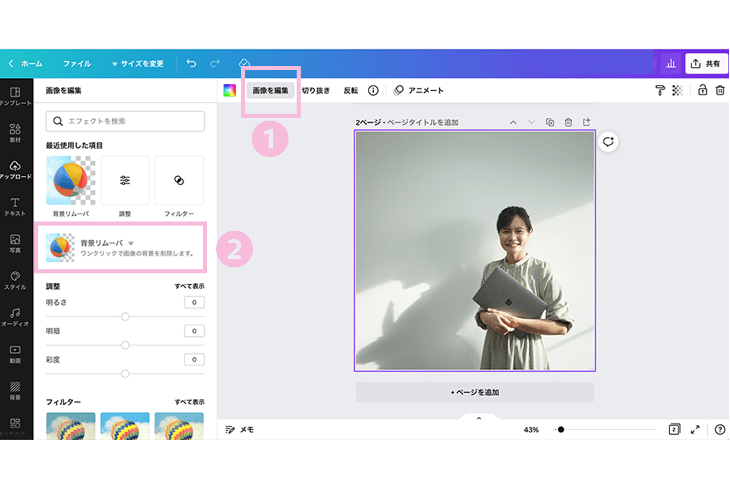Open the transparency checkerboard icon
Screen dimensions: 730x486
click(677, 90)
